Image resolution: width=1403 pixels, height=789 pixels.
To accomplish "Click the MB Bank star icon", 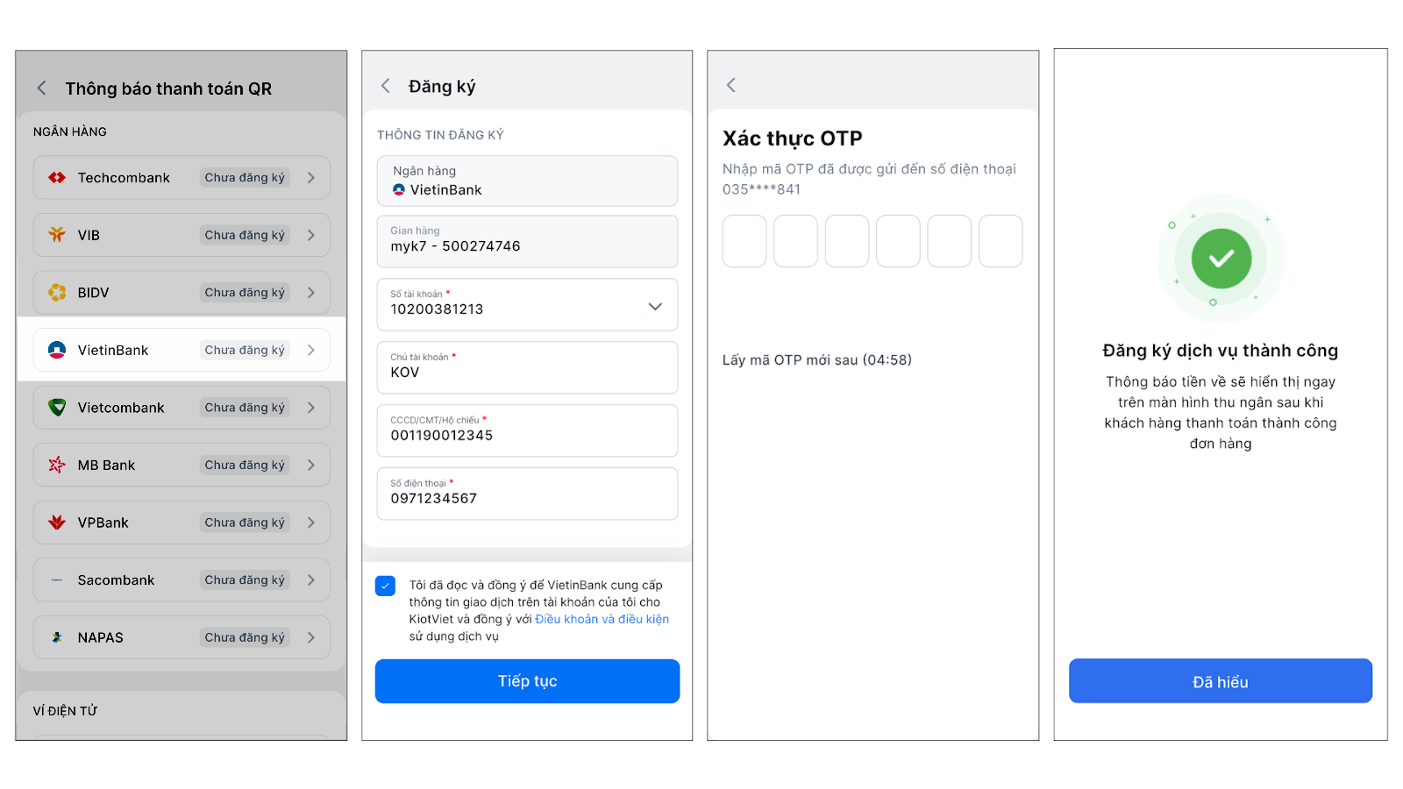I will [57, 465].
